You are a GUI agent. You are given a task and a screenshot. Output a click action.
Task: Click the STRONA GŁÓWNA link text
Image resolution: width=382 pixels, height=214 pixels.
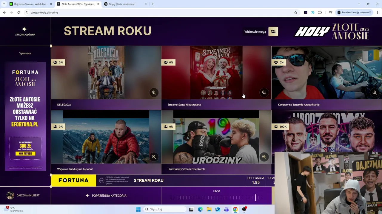pos(25,34)
